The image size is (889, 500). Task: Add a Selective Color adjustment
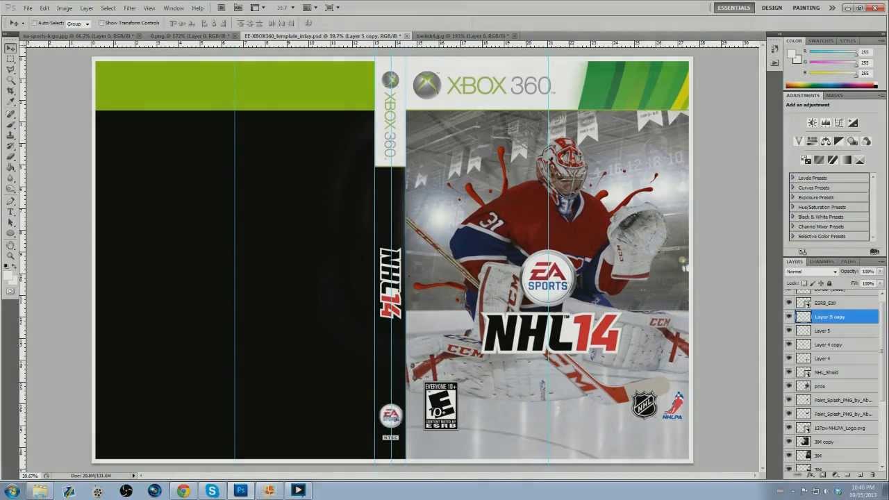[x=860, y=160]
